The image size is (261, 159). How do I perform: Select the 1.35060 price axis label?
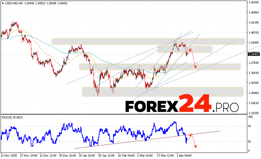[254, 93]
